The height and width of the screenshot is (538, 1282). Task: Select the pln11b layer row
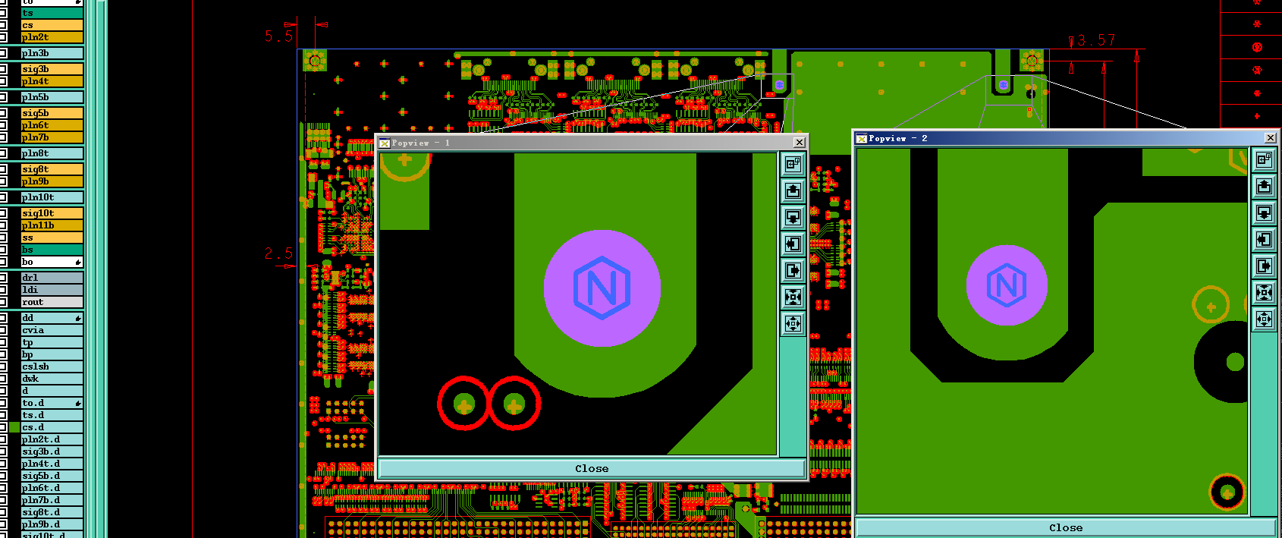click(x=52, y=225)
